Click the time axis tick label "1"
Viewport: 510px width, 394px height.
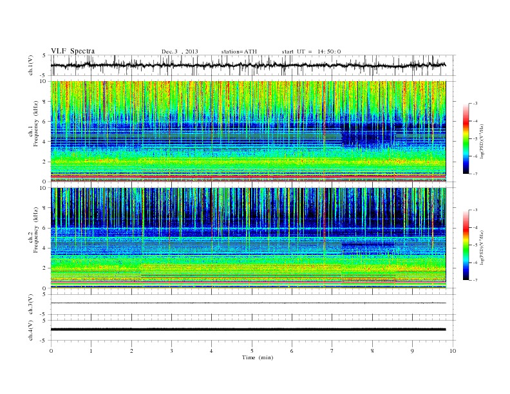(91, 351)
